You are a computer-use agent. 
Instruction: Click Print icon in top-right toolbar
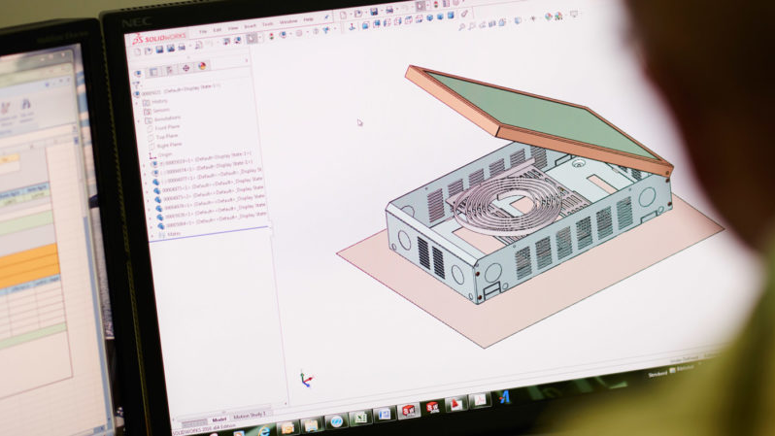point(389,10)
